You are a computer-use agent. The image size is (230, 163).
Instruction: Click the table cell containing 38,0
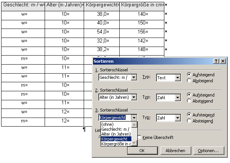pos(101,14)
